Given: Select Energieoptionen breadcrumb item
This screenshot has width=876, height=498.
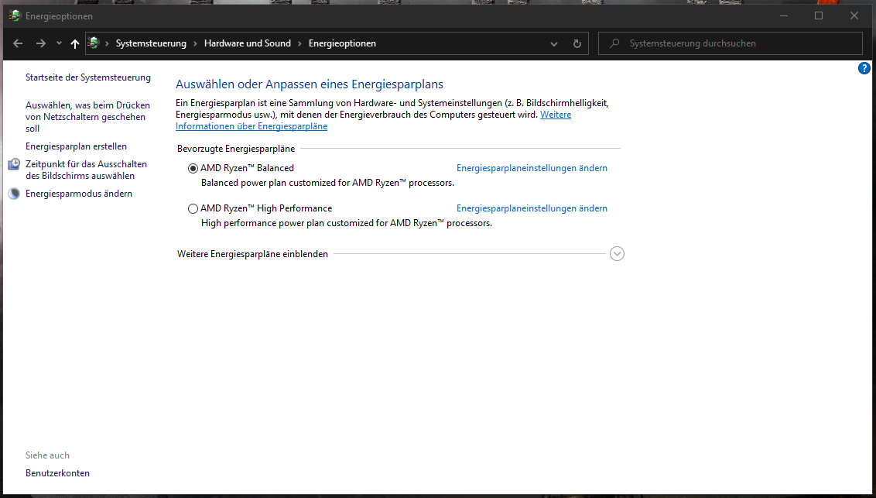Looking at the screenshot, I should tap(342, 43).
